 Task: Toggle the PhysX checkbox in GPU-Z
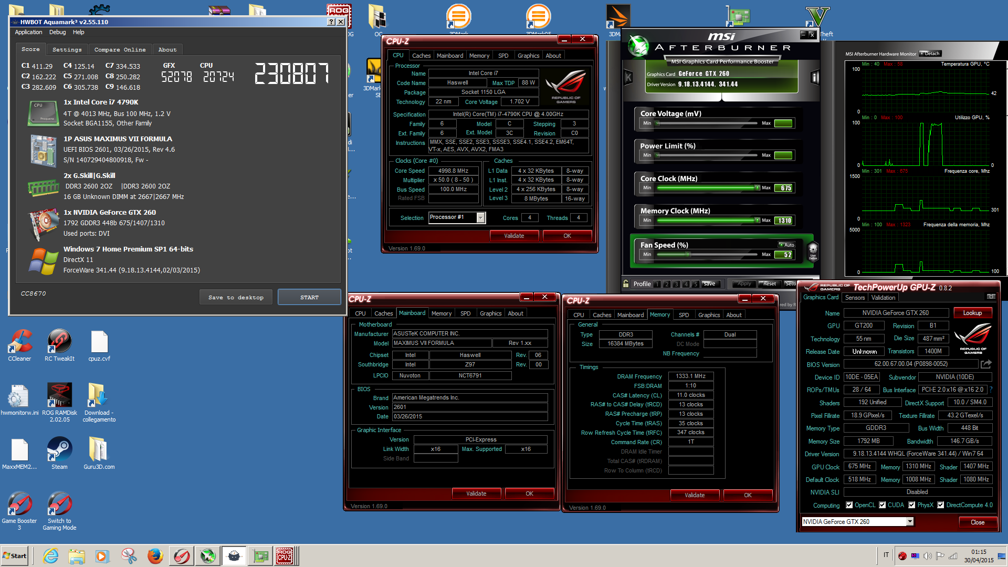tap(912, 505)
